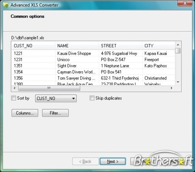Screen dimensions: 195x172
Task: Select the cell Christiansted
Action: pos(159,78)
